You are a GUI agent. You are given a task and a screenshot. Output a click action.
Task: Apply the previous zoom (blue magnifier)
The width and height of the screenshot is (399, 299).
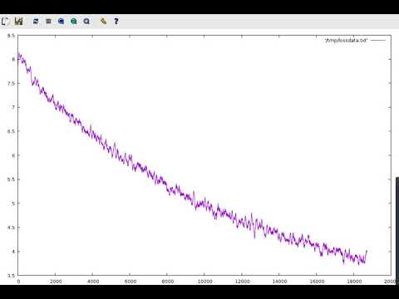61,22
